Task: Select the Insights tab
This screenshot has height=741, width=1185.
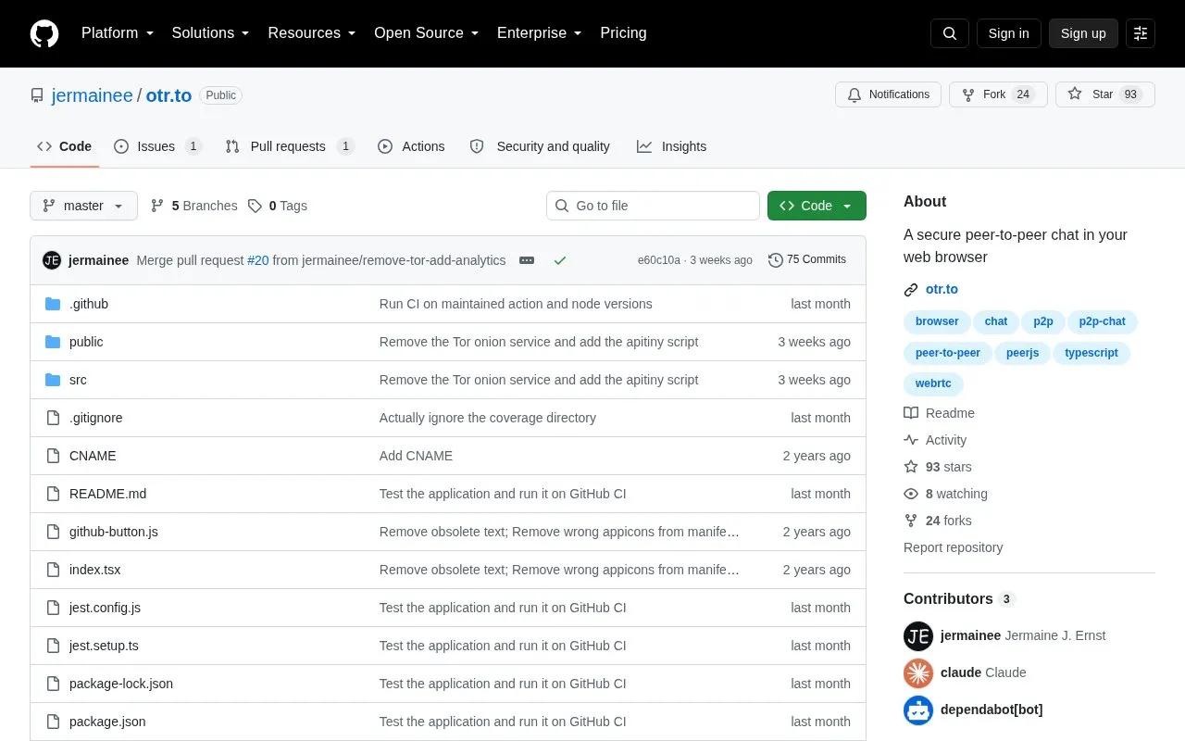Action: coord(672,146)
